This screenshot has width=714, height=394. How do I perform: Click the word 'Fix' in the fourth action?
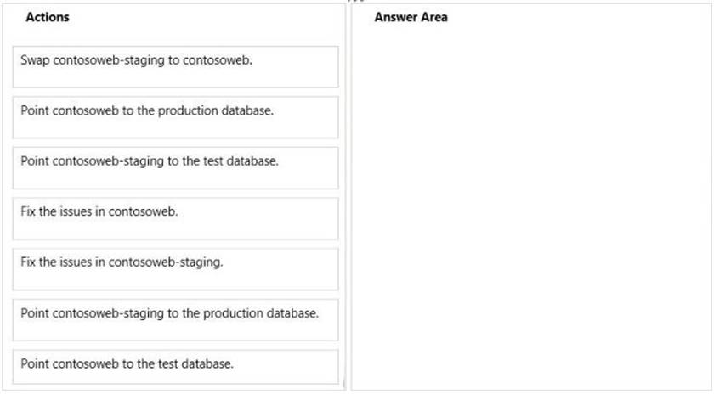tap(28, 211)
